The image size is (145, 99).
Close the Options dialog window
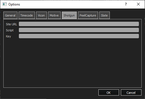pos(138,4)
